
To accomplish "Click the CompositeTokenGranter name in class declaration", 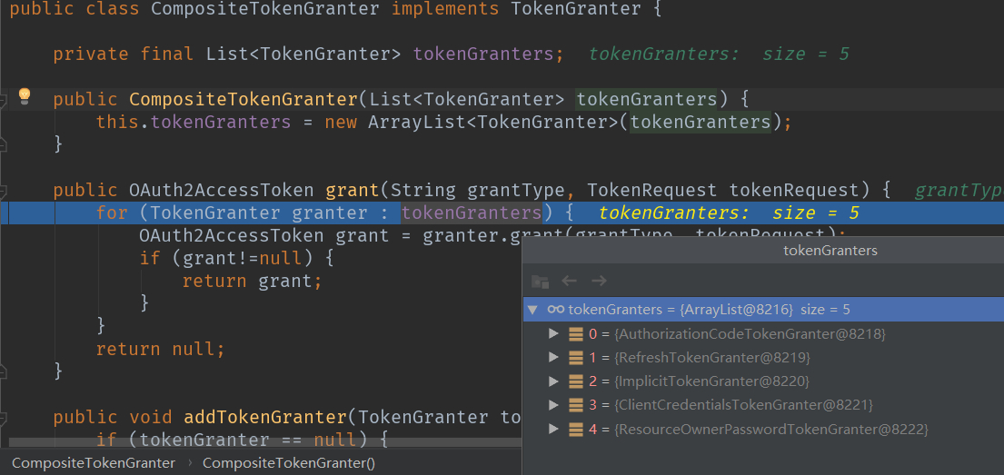I will [x=264, y=9].
